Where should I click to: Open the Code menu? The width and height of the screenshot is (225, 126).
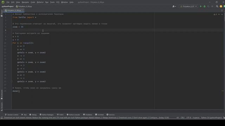[x=33, y=2]
